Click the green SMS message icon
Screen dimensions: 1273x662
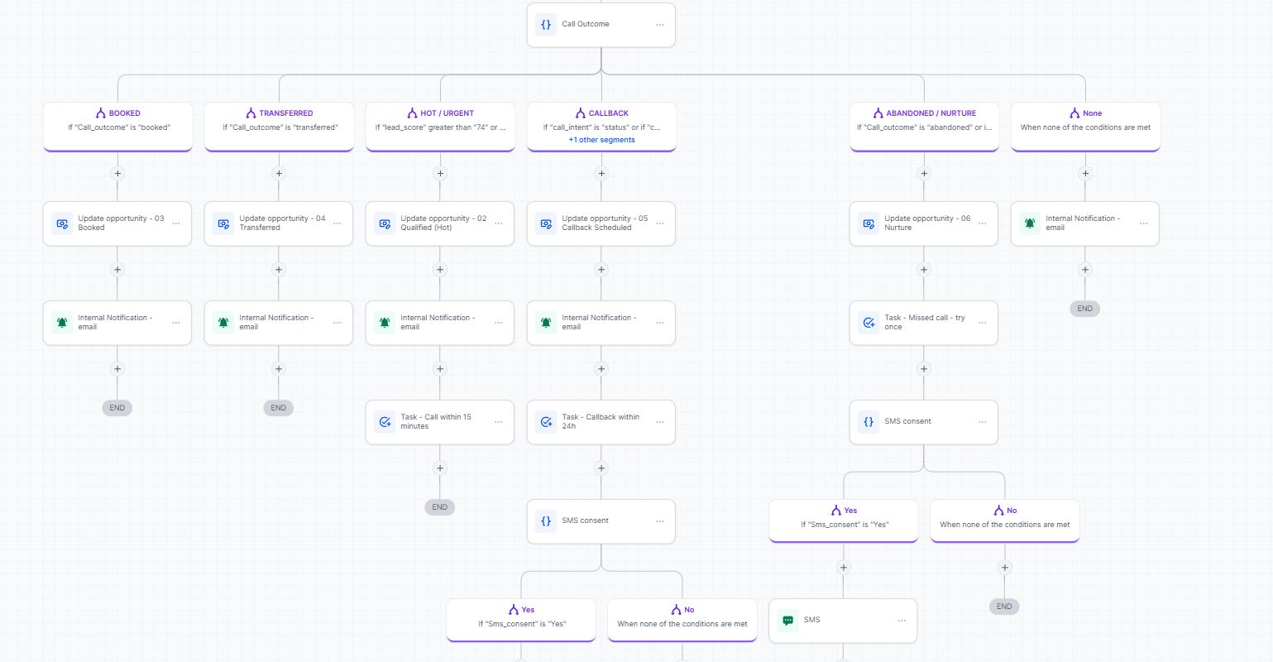[788, 621]
